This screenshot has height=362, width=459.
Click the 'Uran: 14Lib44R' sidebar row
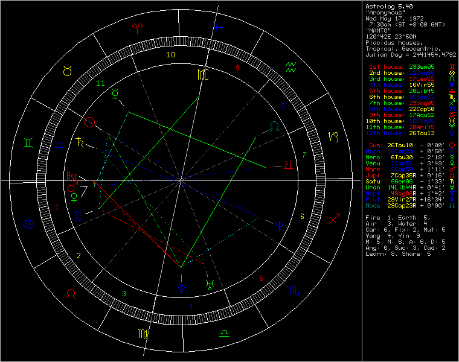tap(410, 188)
